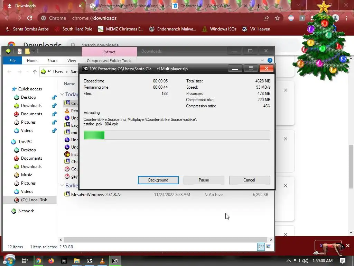354x266 pixels.
Task: Switch to the Home ribbon tab
Action: pyautogui.click(x=32, y=61)
